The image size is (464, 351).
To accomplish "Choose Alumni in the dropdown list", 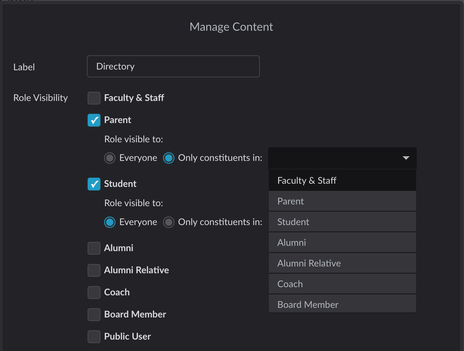I will pos(342,243).
